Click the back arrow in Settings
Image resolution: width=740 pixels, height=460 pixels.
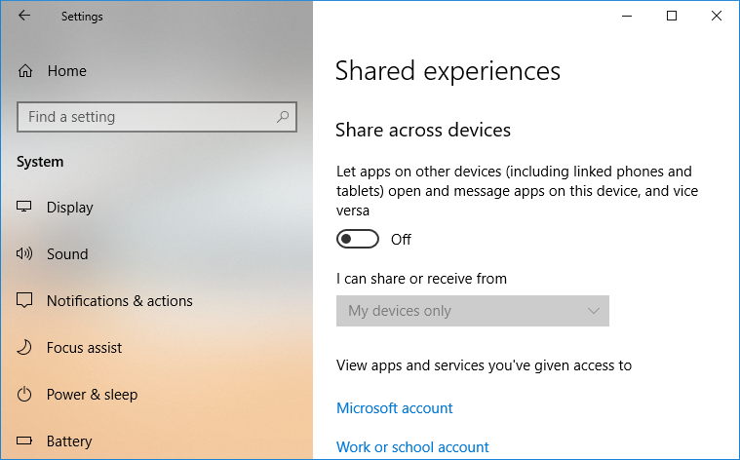click(x=24, y=16)
